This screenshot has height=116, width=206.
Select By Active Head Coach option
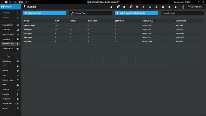137,13
